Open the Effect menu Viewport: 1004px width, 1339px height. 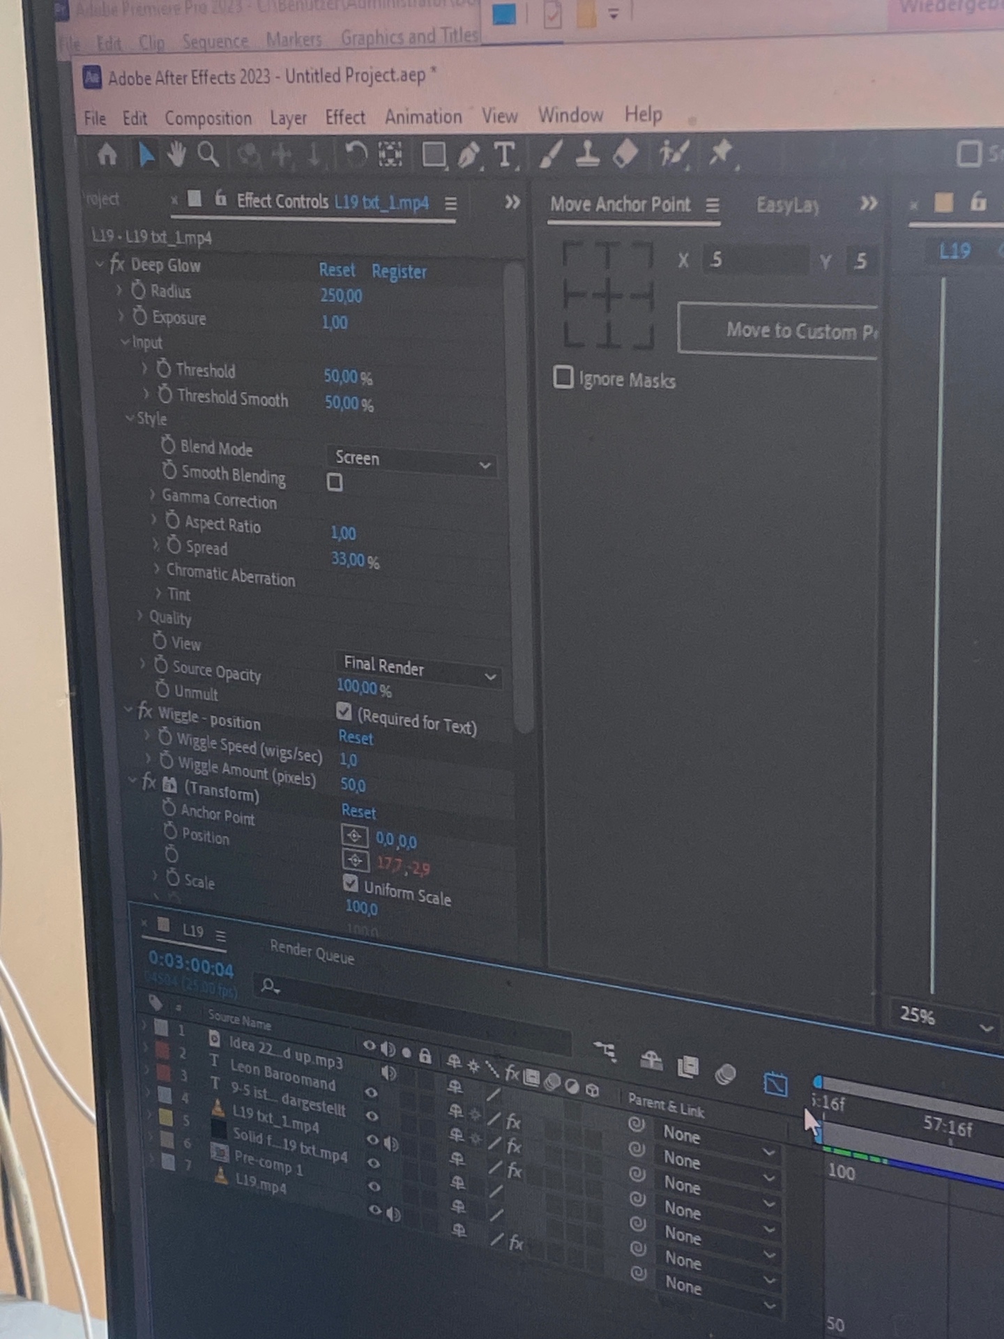[345, 117]
